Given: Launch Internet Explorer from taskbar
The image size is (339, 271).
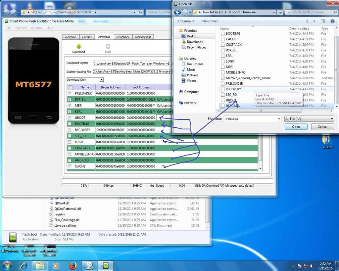Looking at the screenshot, I should (24, 265).
